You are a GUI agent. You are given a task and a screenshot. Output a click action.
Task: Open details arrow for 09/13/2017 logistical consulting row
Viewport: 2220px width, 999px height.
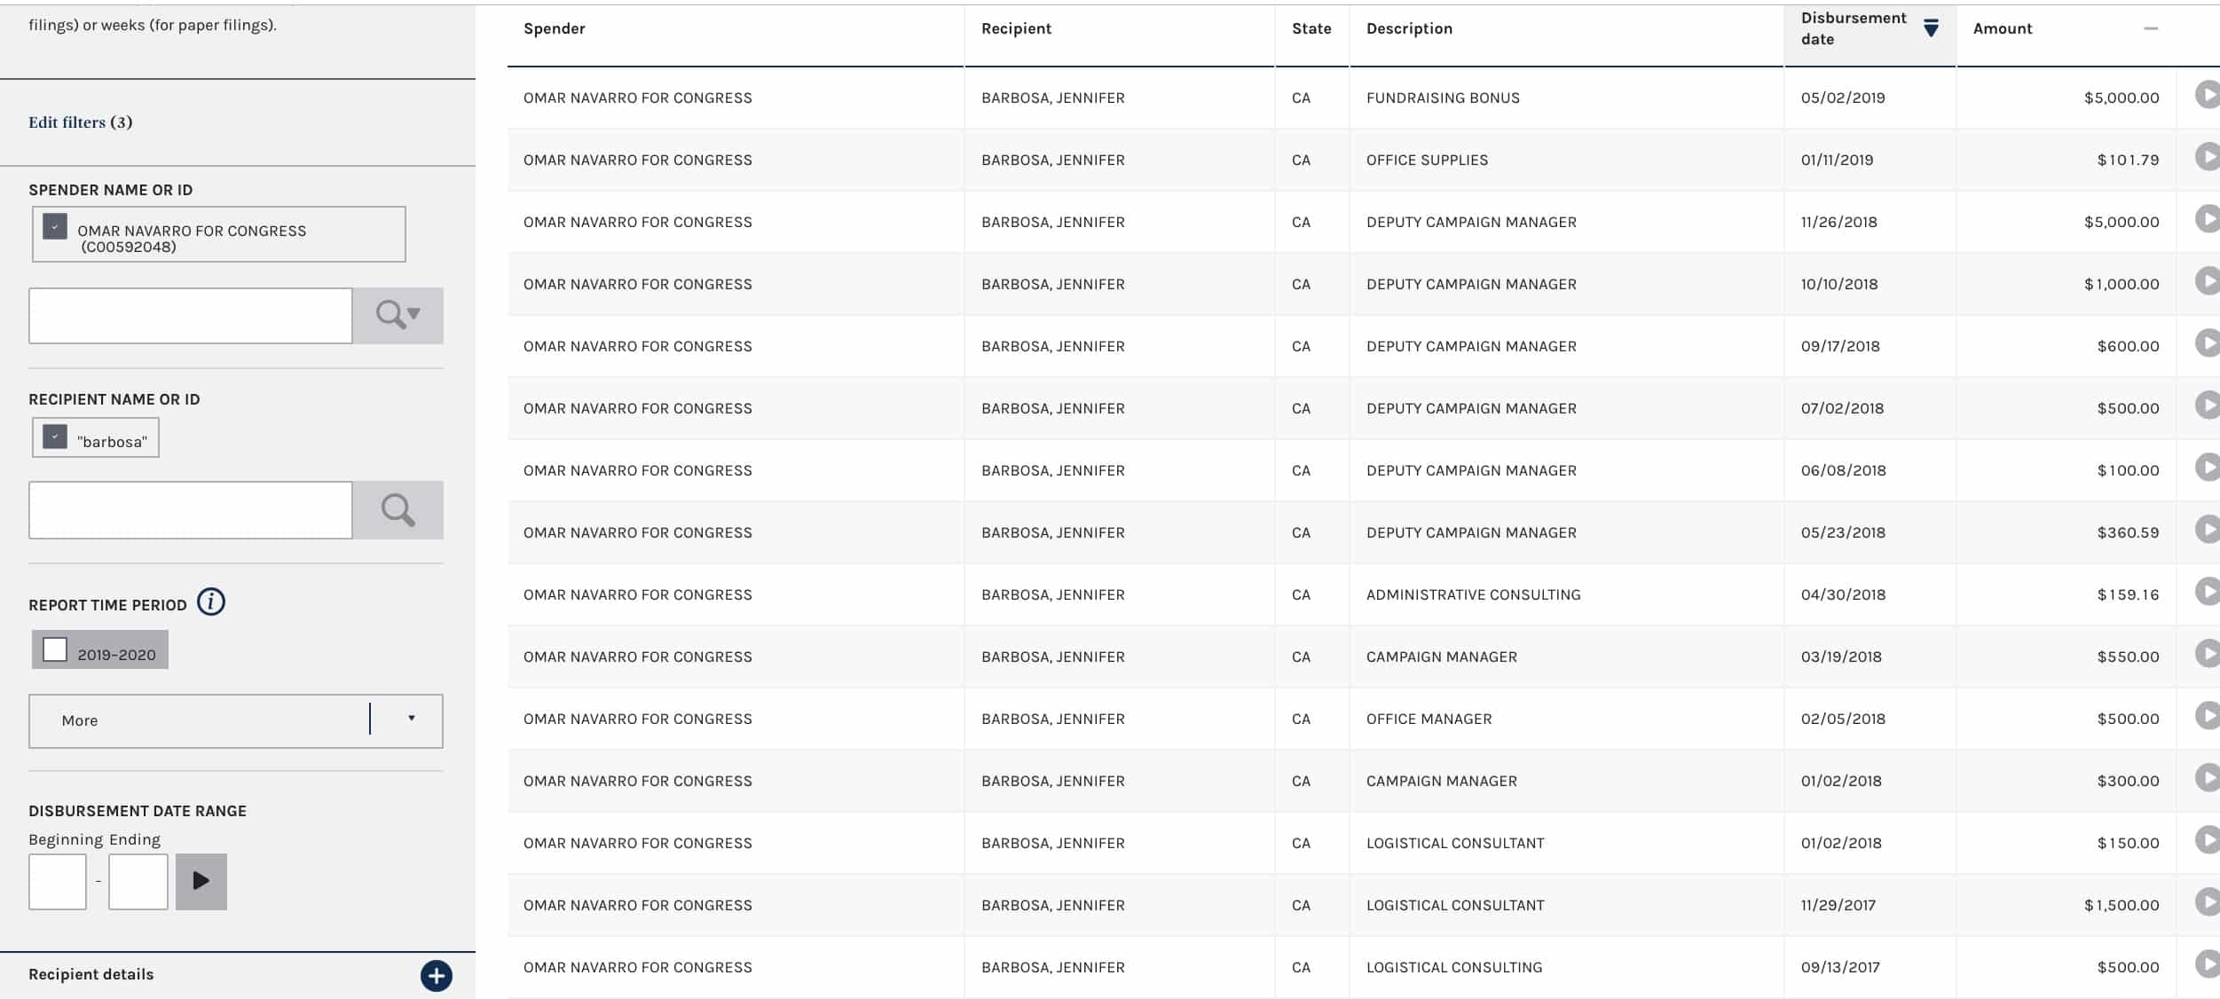tap(2208, 964)
